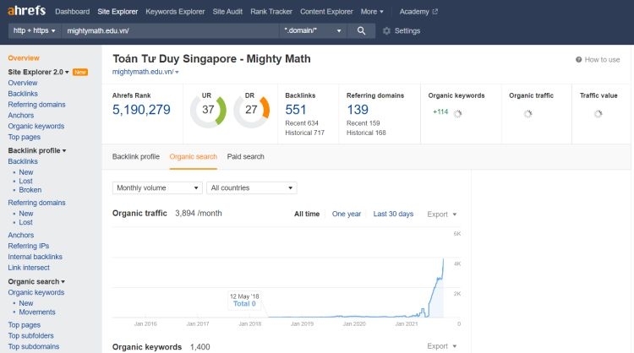
Task: Click the orange Overview sidebar heading
Action: [24, 58]
